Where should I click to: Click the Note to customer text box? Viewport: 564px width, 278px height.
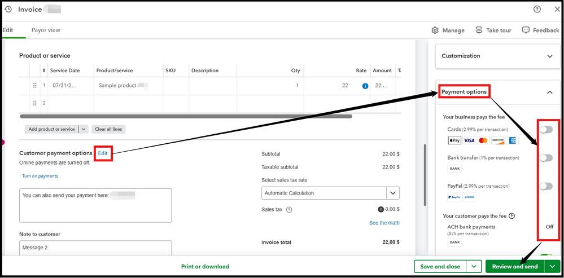(95, 248)
